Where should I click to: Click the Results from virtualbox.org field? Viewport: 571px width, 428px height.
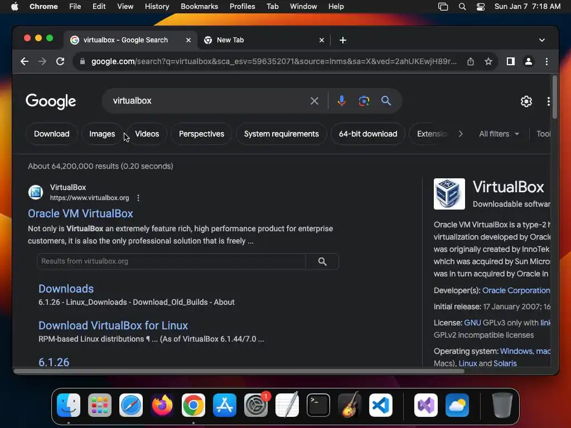click(x=171, y=261)
